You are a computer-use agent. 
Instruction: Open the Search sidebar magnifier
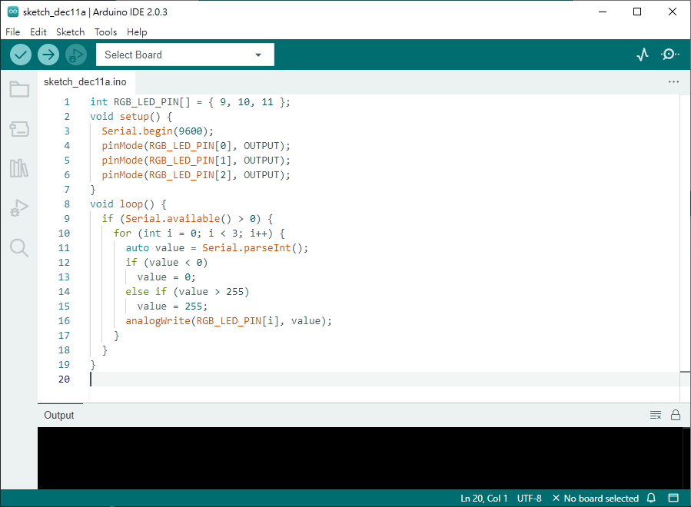tap(19, 247)
